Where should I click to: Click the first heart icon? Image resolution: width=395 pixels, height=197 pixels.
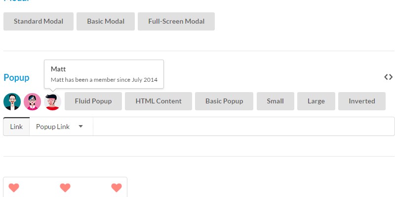14,187
